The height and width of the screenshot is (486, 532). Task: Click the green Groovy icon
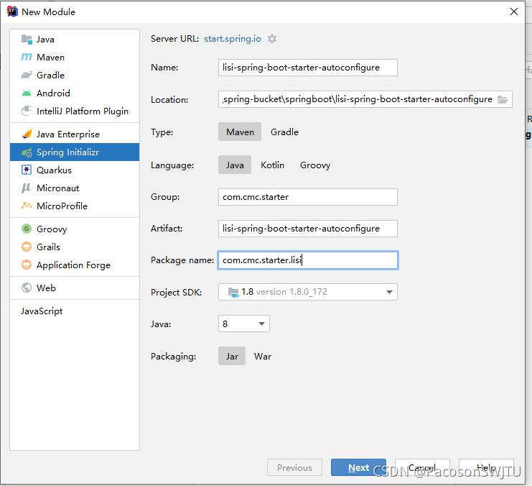27,229
